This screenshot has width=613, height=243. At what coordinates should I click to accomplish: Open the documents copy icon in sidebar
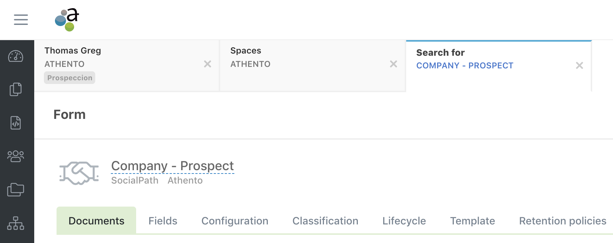(x=16, y=89)
